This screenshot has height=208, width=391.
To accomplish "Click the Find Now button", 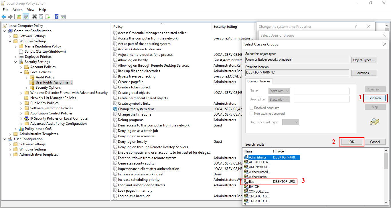I will pos(375,98).
